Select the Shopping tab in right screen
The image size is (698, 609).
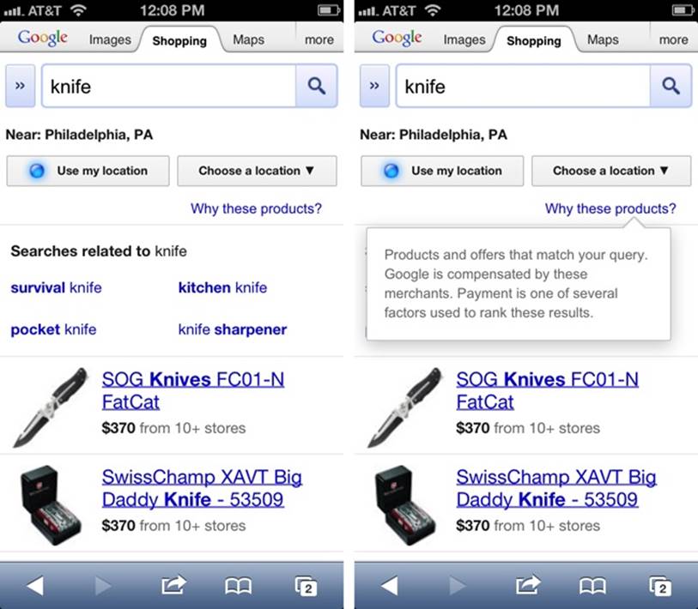click(x=534, y=40)
